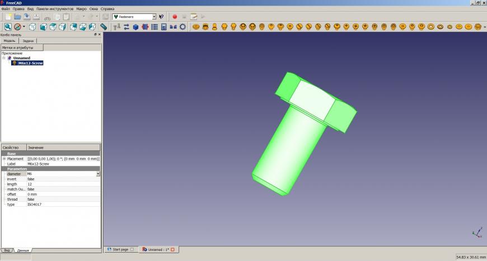Click the Label value M6x12-Screw

38,164
